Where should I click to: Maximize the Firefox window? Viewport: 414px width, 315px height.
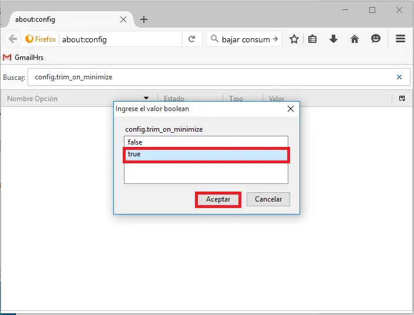point(372,10)
